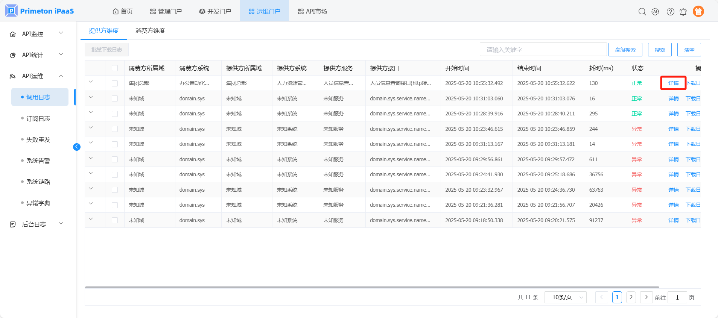The width and height of the screenshot is (718, 318).
Task: Click the 清空 button
Action: point(689,50)
